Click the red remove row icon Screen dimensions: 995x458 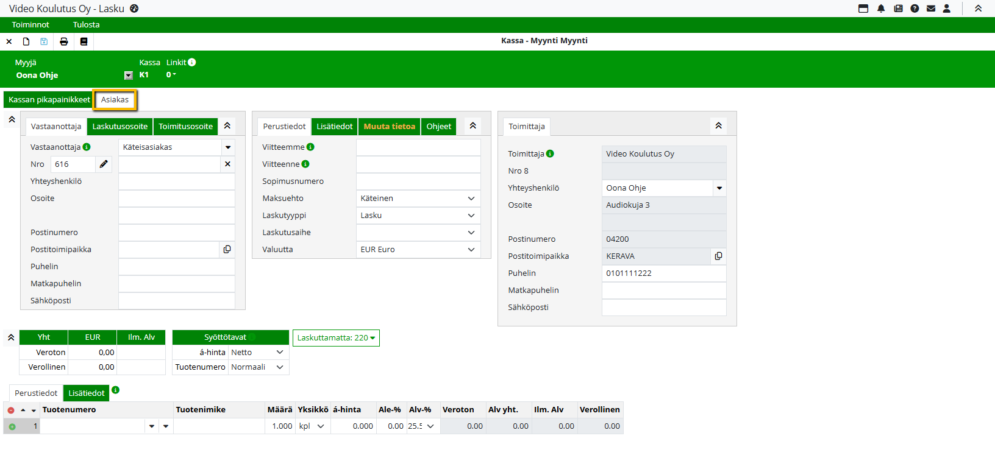(11, 410)
